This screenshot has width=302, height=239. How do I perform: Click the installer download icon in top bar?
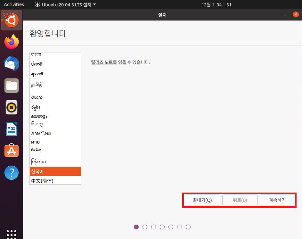click(37, 4)
